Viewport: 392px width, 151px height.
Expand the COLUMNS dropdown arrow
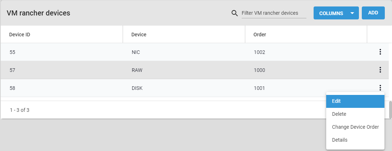352,13
